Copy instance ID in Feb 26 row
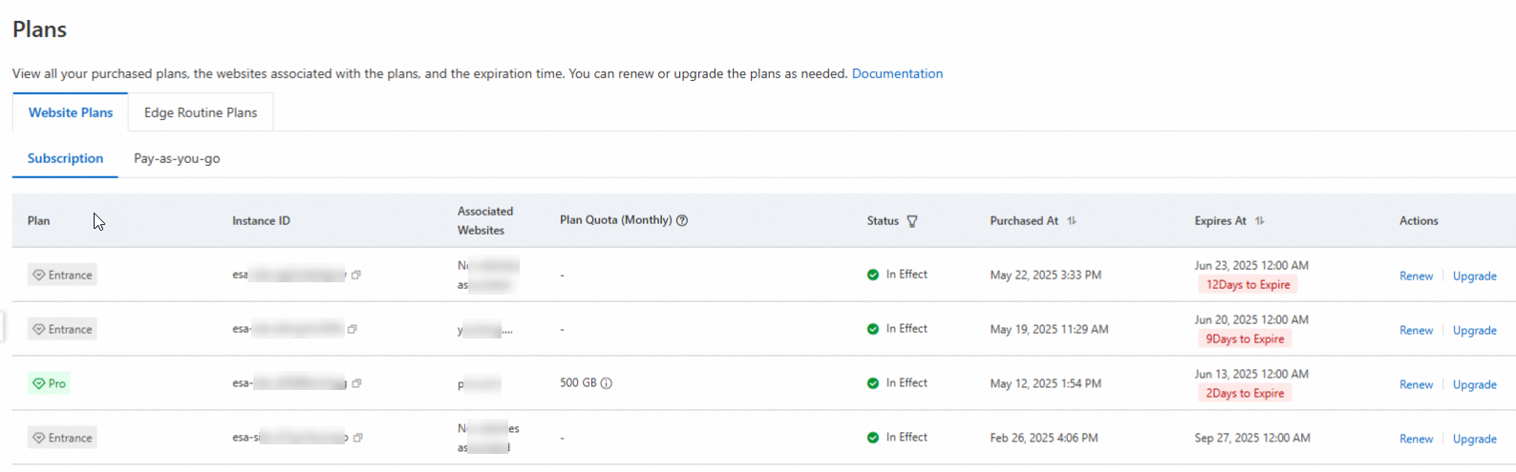1516x472 pixels. tap(358, 438)
